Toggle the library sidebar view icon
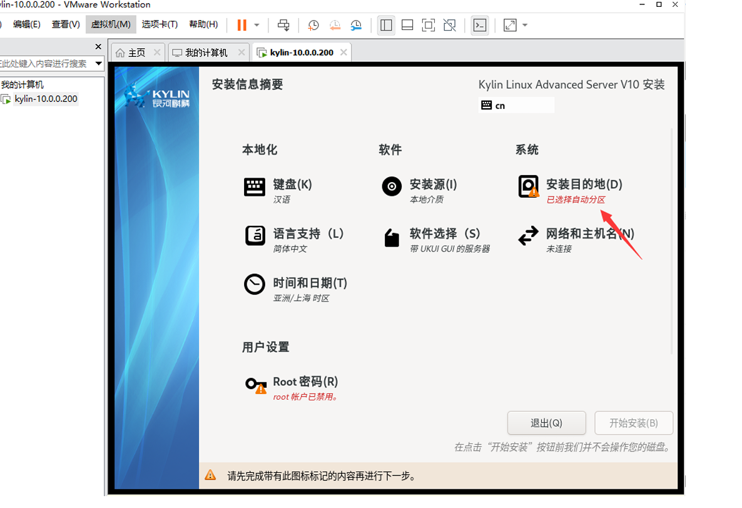 [x=386, y=25]
